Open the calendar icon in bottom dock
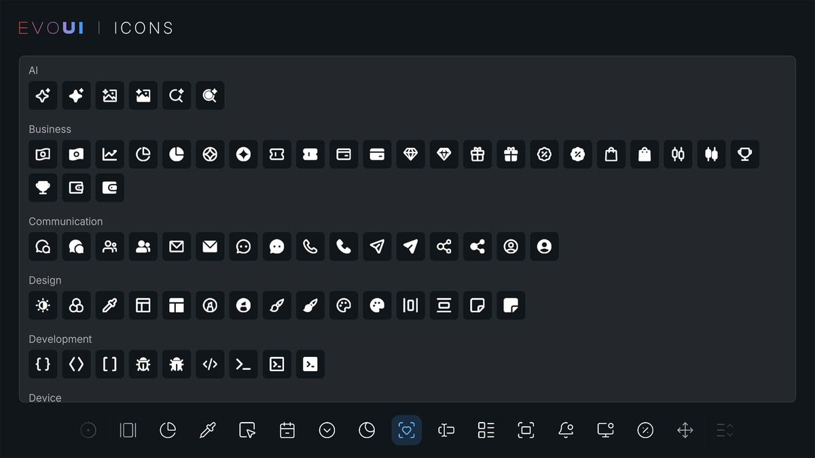This screenshot has height=458, width=815. [287, 430]
